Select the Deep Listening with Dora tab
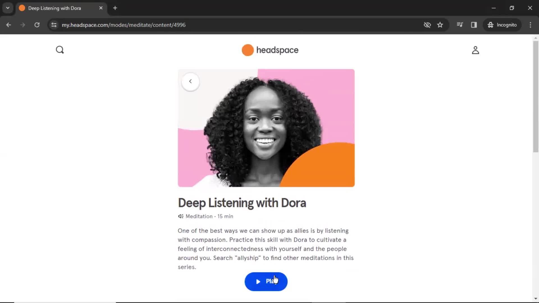Image resolution: width=539 pixels, height=303 pixels. tap(61, 8)
